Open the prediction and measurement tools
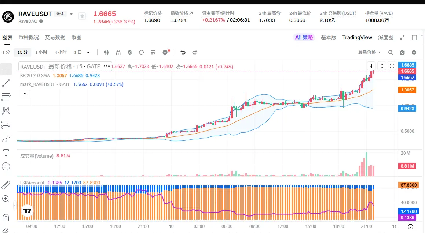The width and height of the screenshot is (425, 233). coord(6,125)
